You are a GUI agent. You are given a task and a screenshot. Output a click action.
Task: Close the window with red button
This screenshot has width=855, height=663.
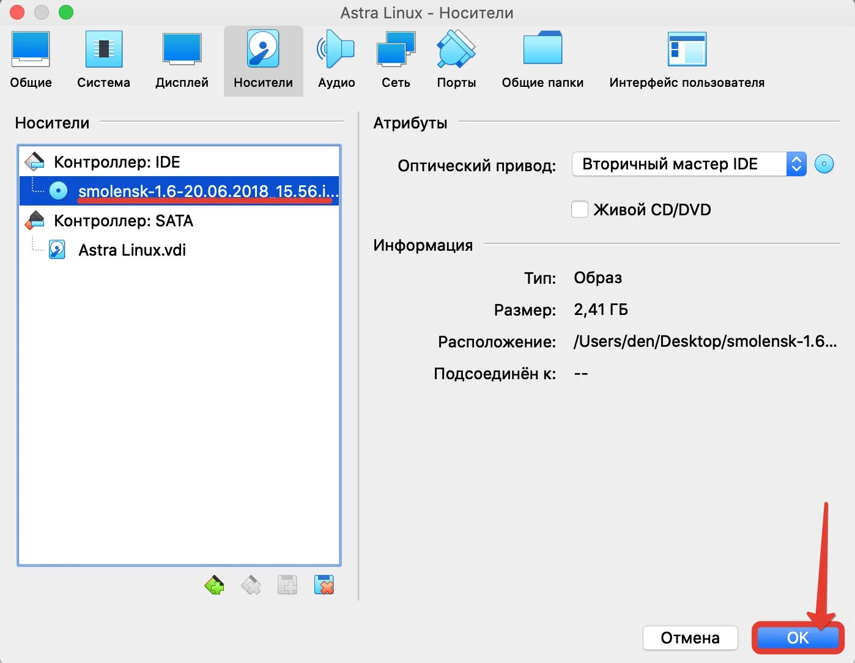click(17, 12)
